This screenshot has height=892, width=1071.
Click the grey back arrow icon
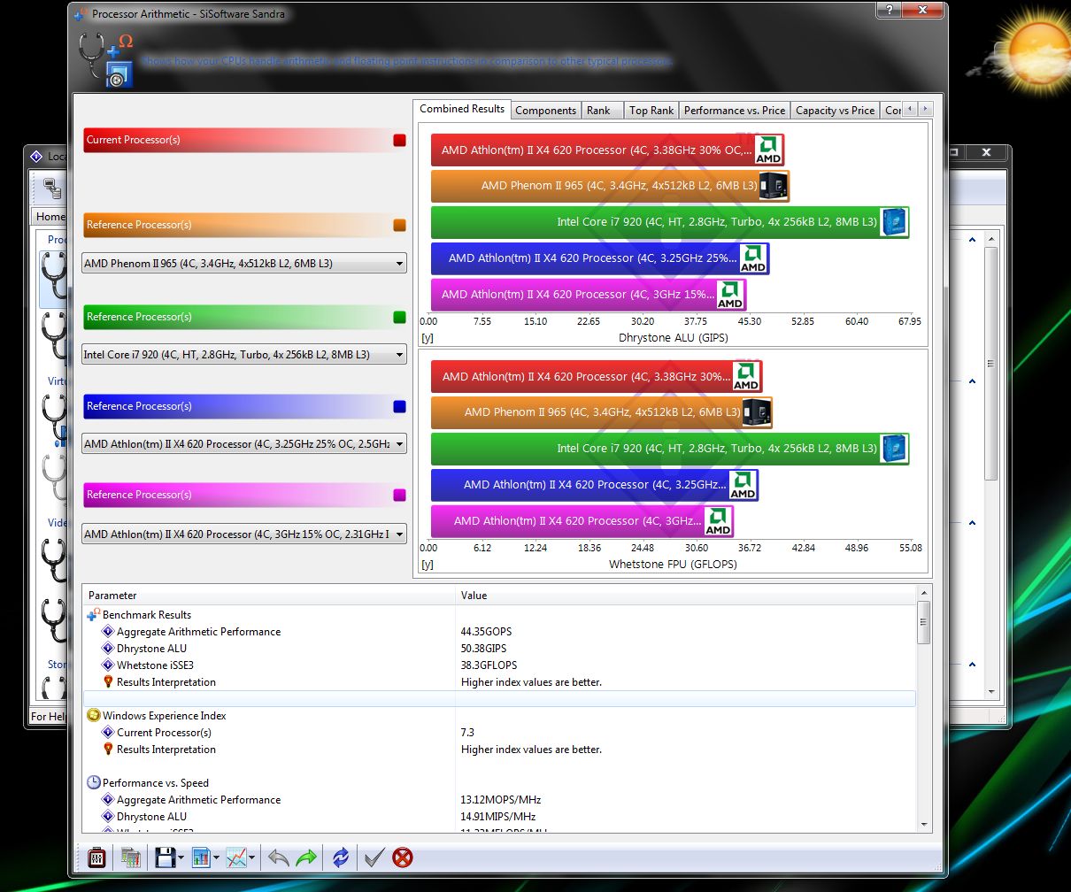coord(278,857)
